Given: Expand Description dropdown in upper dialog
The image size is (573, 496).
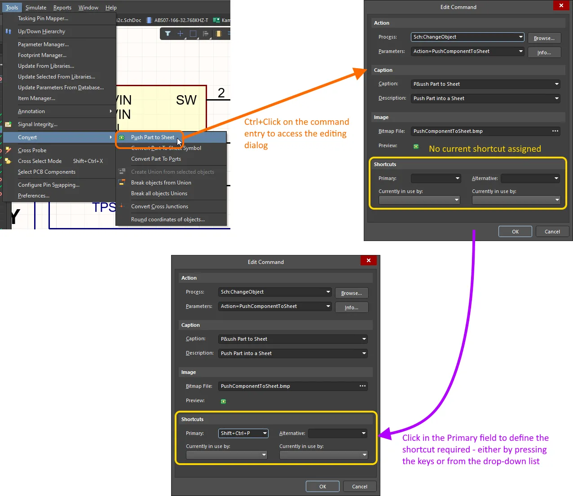Looking at the screenshot, I should click(x=557, y=98).
